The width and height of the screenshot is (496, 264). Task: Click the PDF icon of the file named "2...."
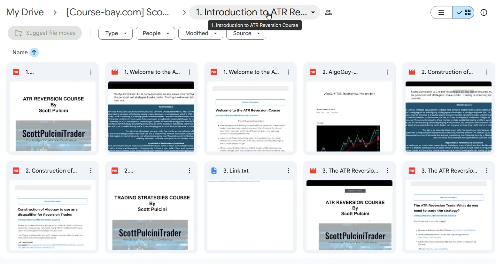tap(115, 171)
